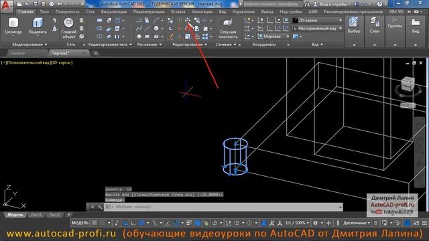Click the Array icon in Editing panel

coord(205,36)
